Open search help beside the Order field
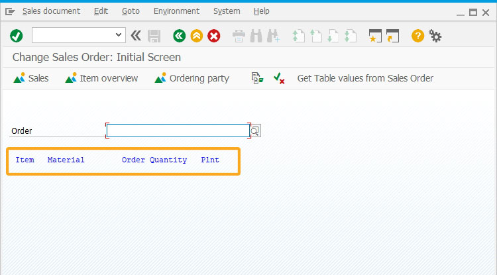The width and height of the screenshot is (497, 275). pyautogui.click(x=256, y=131)
